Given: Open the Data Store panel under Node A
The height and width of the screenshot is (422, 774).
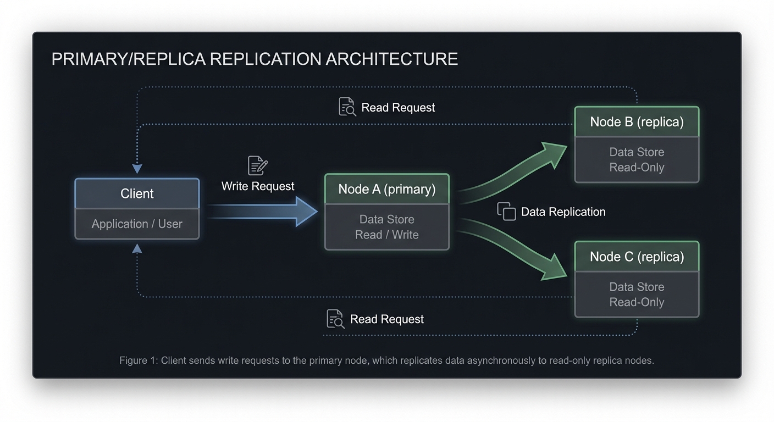Looking at the screenshot, I should pyautogui.click(x=386, y=226).
